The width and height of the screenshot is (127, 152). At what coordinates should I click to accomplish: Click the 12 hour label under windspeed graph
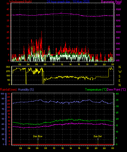pos(62,64)
